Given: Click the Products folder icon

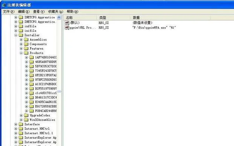Looking at the screenshot, I should click(26, 53).
